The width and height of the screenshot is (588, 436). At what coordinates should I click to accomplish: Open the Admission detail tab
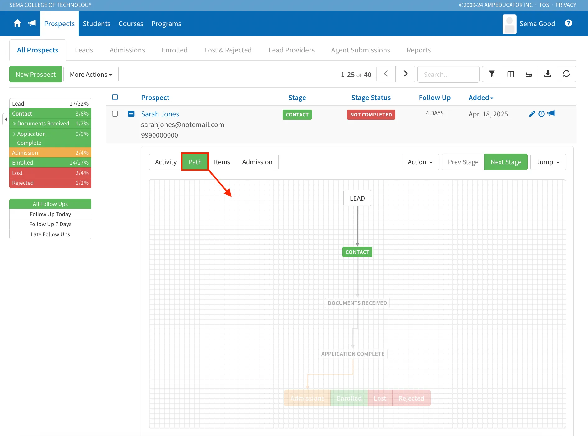(x=257, y=162)
